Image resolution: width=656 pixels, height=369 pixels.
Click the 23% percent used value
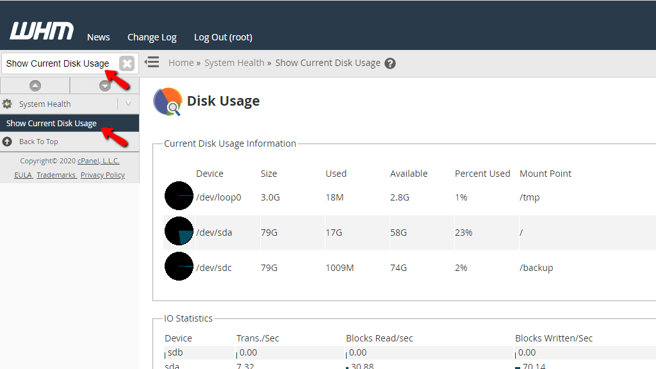464,232
